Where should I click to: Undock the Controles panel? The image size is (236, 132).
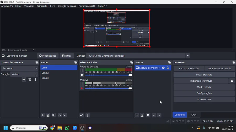pos(234,62)
